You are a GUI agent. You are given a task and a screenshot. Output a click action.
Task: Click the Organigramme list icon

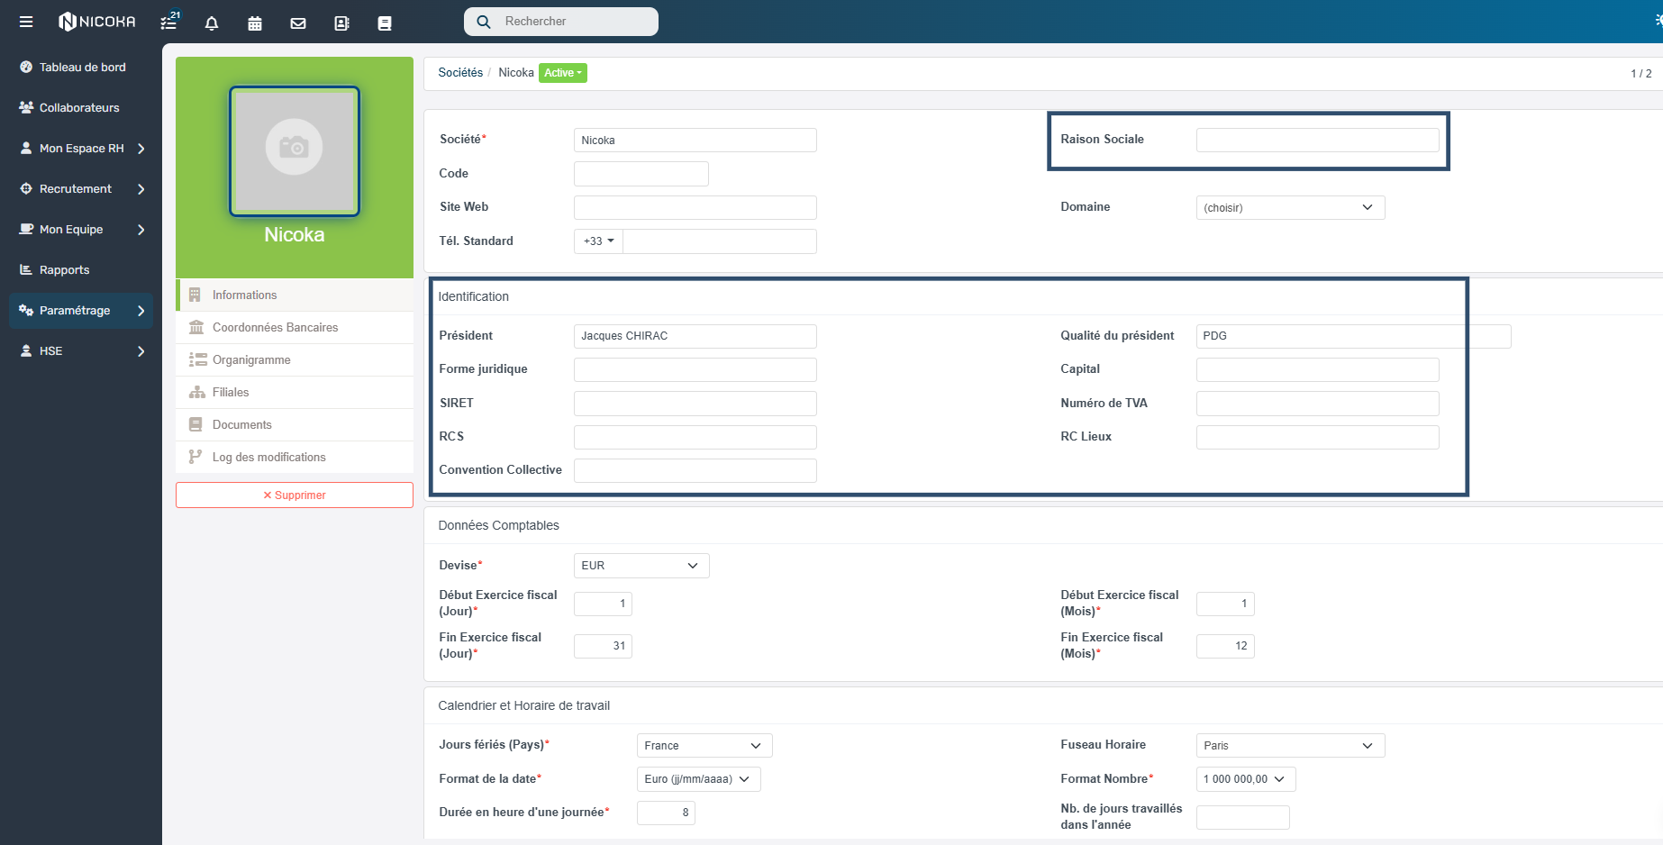(197, 359)
